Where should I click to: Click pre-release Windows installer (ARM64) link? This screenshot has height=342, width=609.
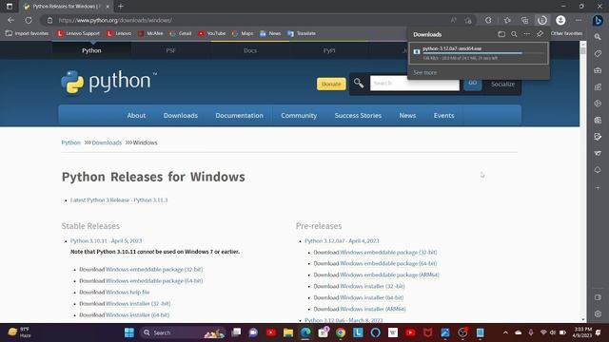pyautogui.click(x=373, y=309)
